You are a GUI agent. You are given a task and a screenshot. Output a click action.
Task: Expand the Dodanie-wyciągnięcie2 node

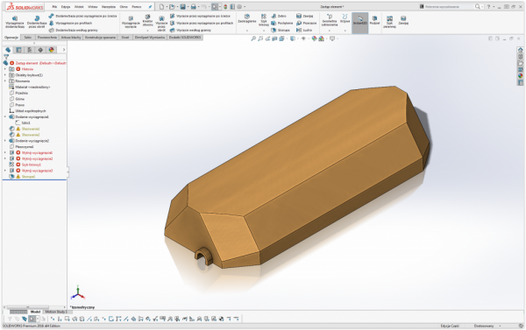[x=5, y=141]
